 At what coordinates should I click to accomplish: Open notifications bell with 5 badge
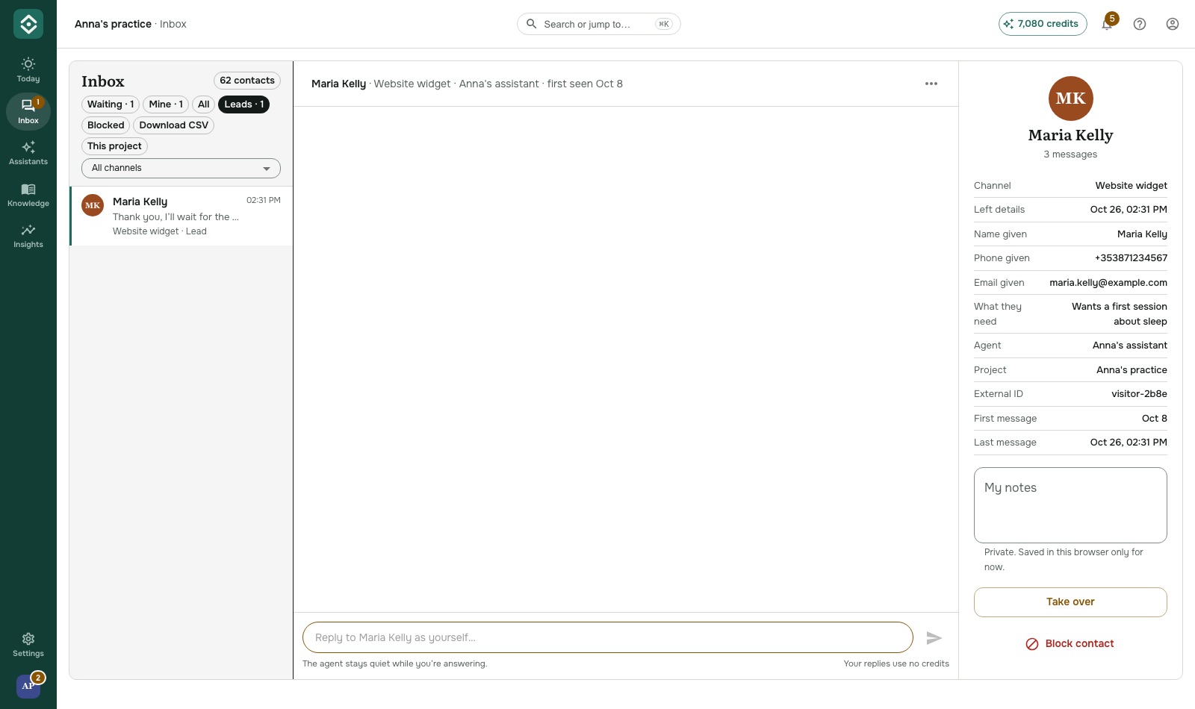(x=1108, y=24)
